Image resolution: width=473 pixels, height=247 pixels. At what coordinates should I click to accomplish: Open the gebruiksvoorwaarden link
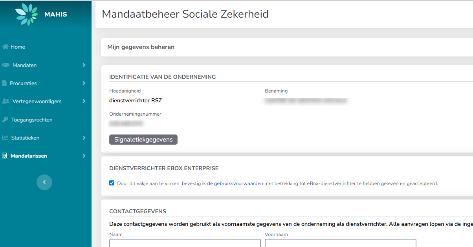[x=235, y=183]
